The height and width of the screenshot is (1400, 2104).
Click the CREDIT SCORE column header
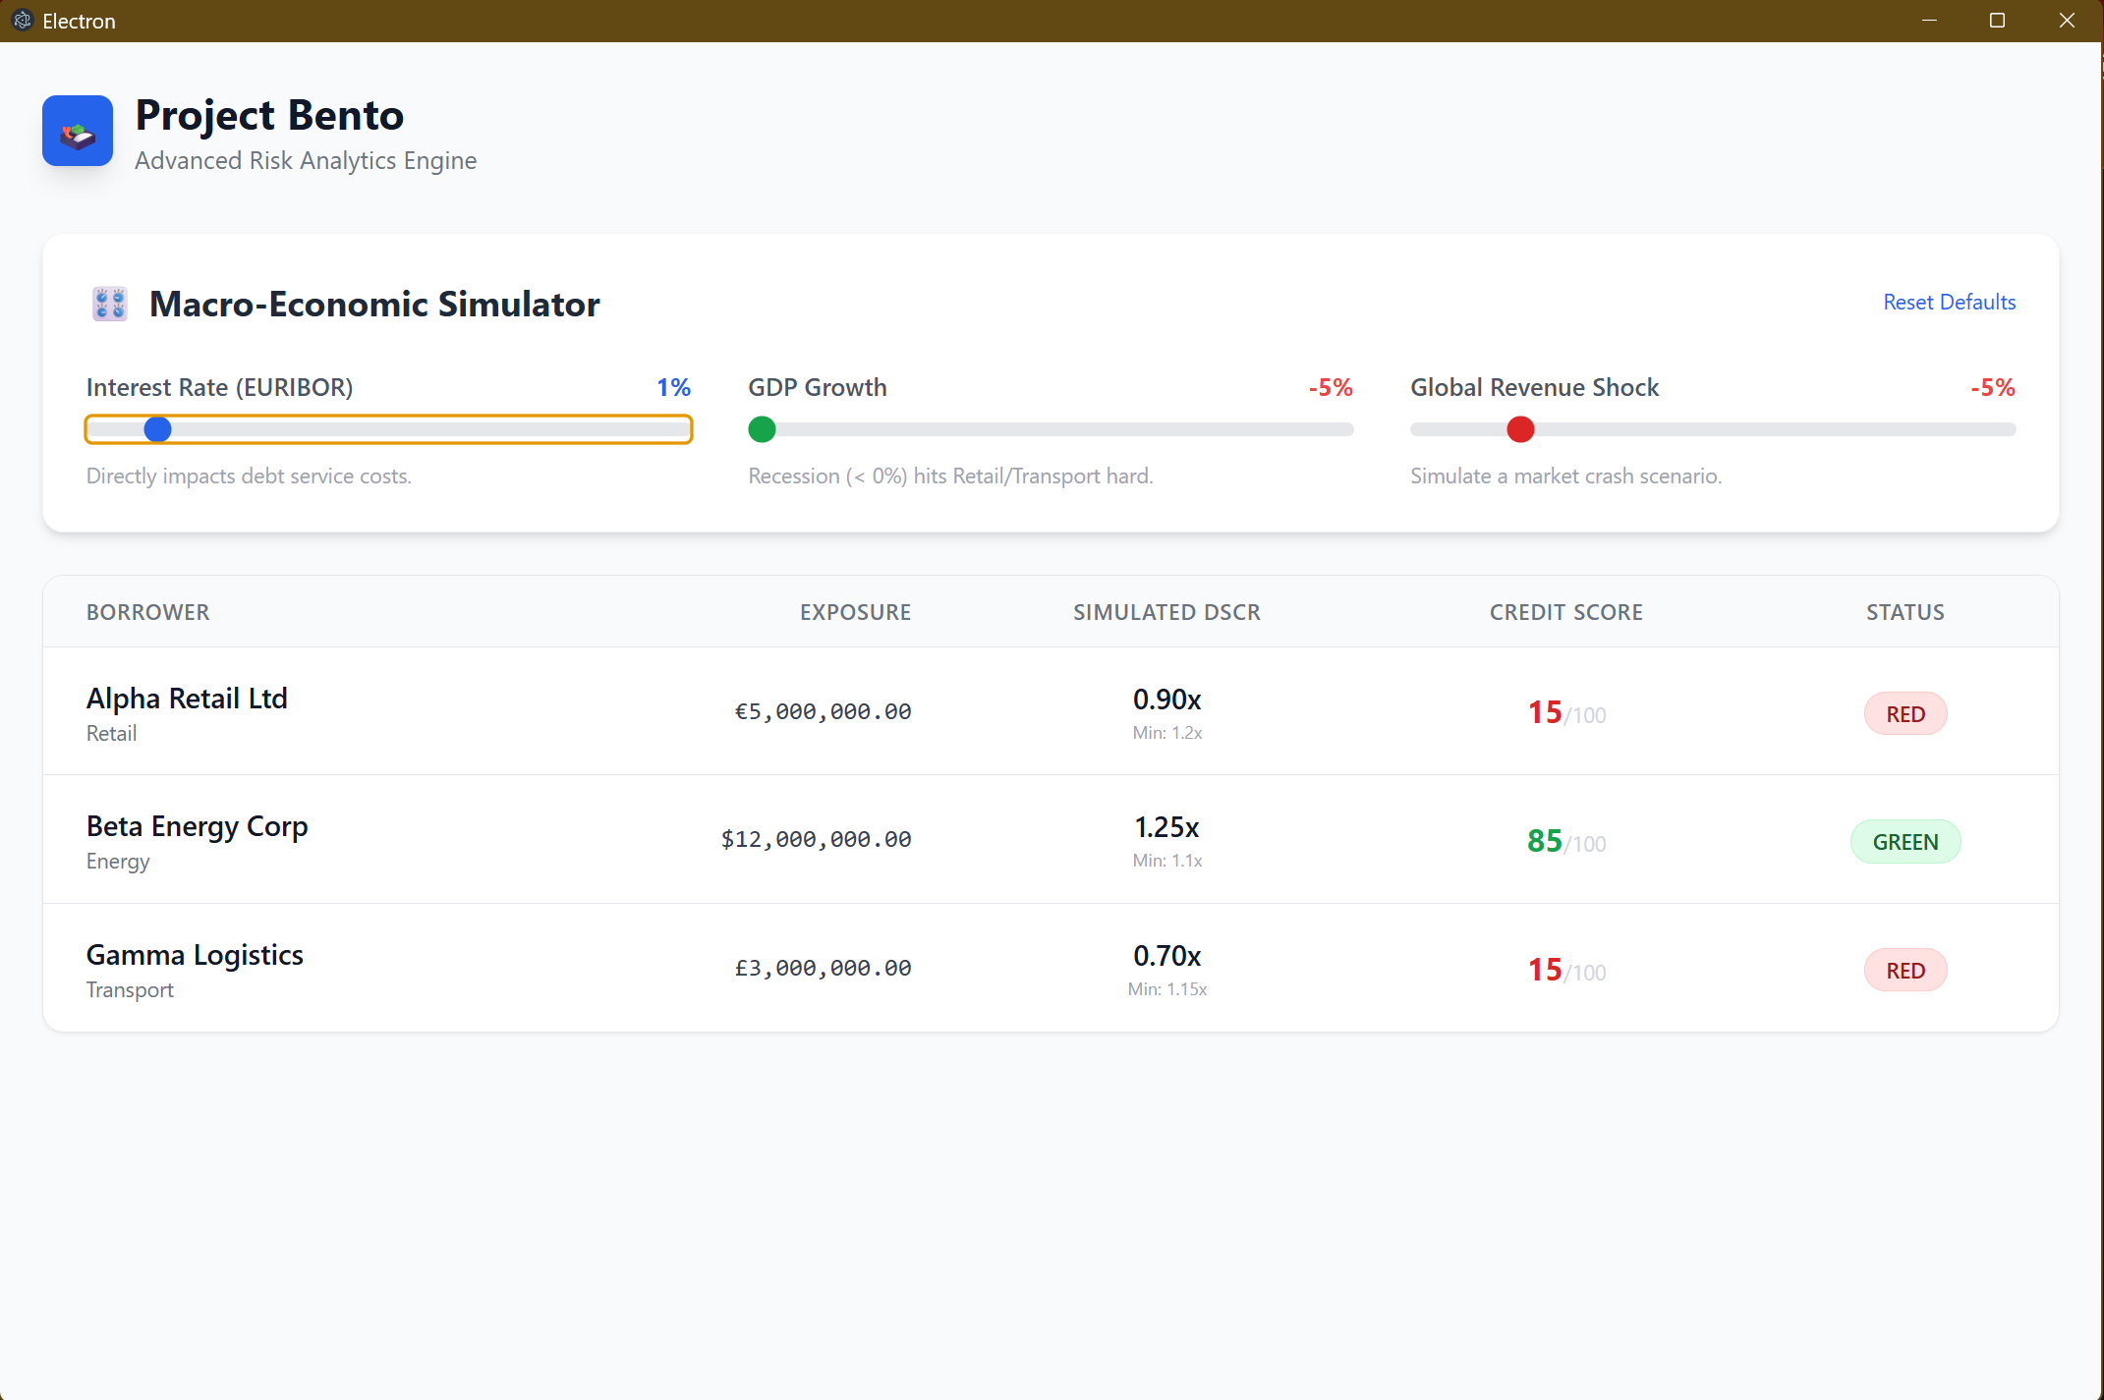tap(1565, 612)
